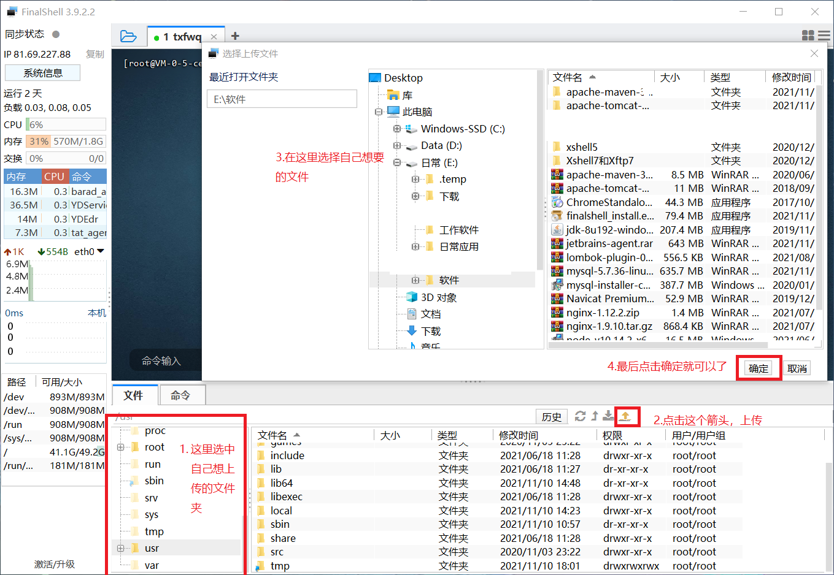834x575 pixels.
Task: Sort processes by CPU column
Action: pos(55,177)
